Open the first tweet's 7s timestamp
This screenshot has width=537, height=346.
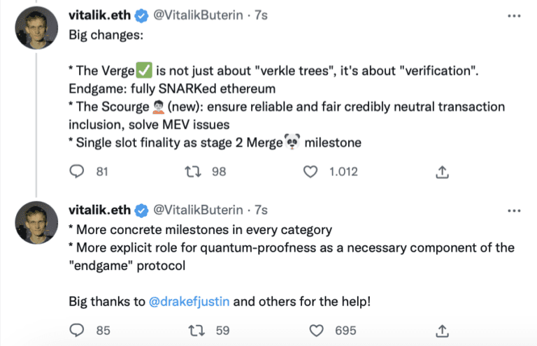point(261,15)
